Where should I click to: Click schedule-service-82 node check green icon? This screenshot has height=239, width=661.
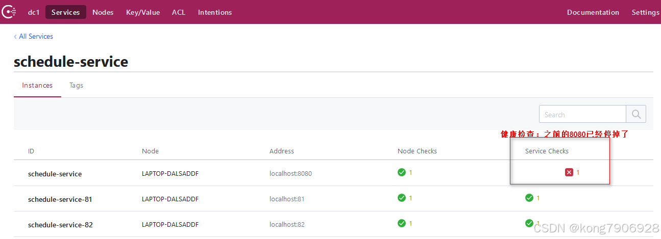click(x=402, y=223)
